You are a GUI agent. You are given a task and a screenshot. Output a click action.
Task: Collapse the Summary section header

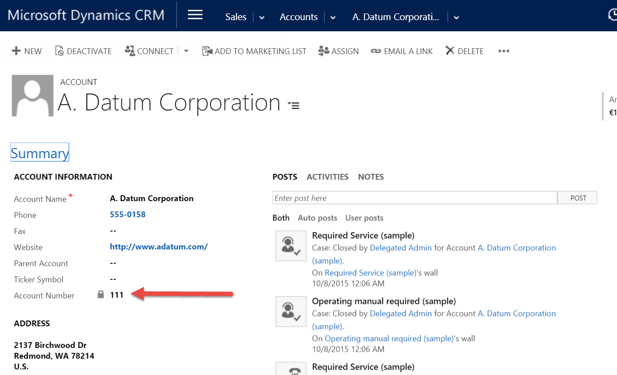coord(40,153)
